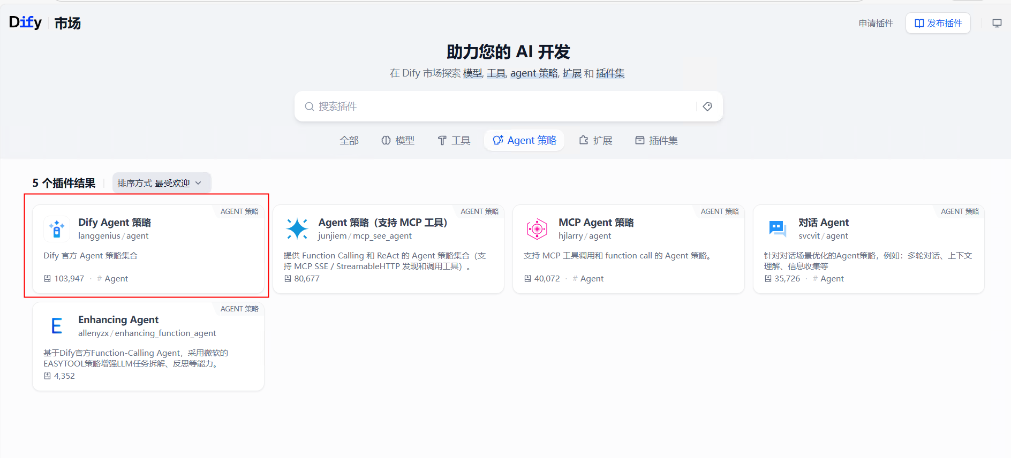This screenshot has width=1011, height=458.
Task: Click the agent 策略 link in subtitle
Action: pos(534,73)
